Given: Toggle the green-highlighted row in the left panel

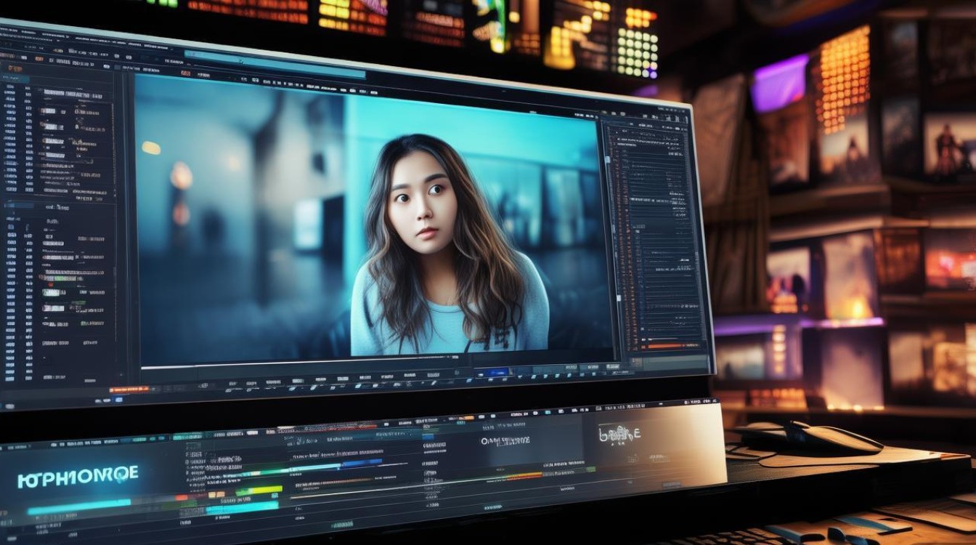Looking at the screenshot, I should pos(53,292).
